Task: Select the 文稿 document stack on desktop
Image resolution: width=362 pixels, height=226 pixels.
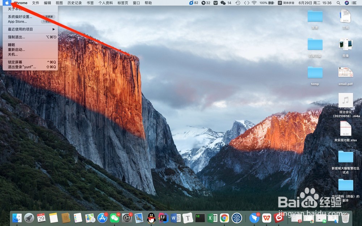Action: 346,19
